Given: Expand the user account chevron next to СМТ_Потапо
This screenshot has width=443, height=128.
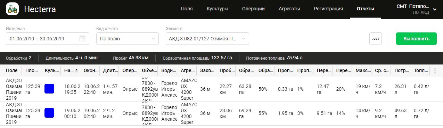Looking at the screenshot, I should click(434, 9).
